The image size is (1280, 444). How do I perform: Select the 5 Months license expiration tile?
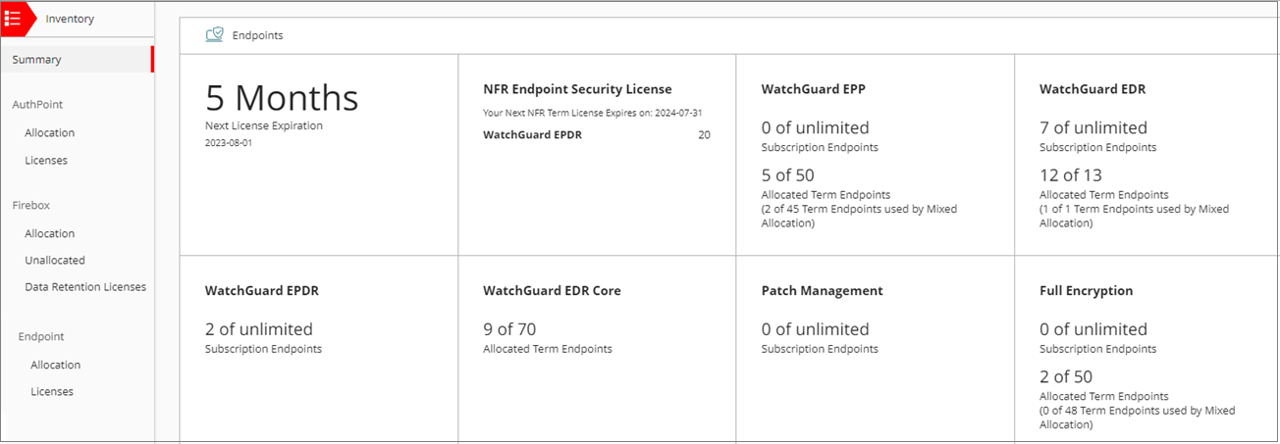pos(319,155)
